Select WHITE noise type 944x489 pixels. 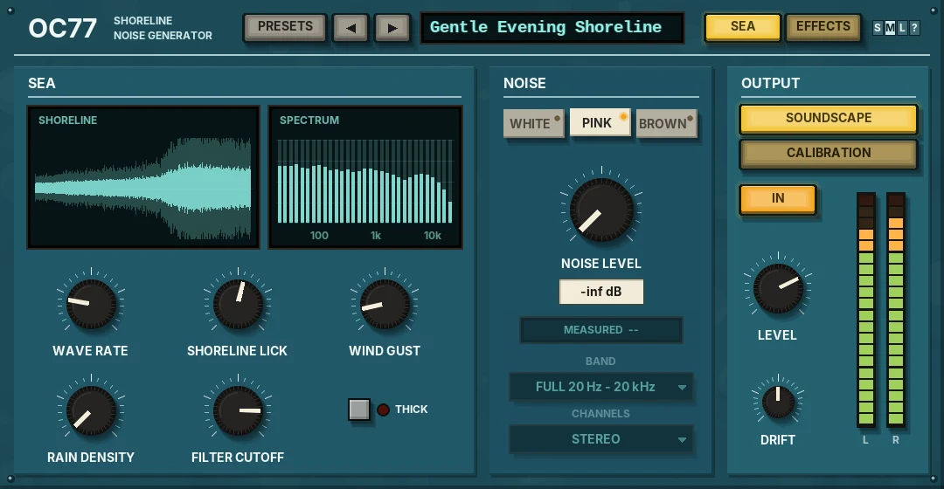coord(533,123)
